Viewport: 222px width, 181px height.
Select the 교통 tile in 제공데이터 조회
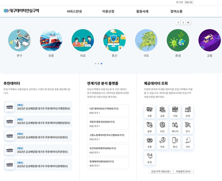(x=149, y=112)
